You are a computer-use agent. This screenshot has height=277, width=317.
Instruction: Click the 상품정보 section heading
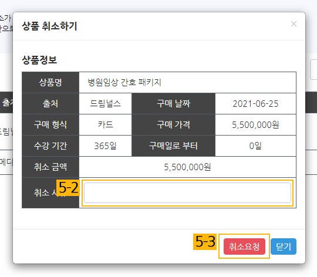pyautogui.click(x=39, y=60)
